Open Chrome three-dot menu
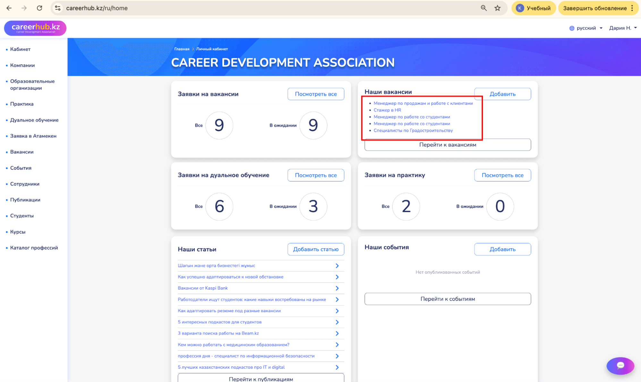This screenshot has height=382, width=641. (632, 8)
